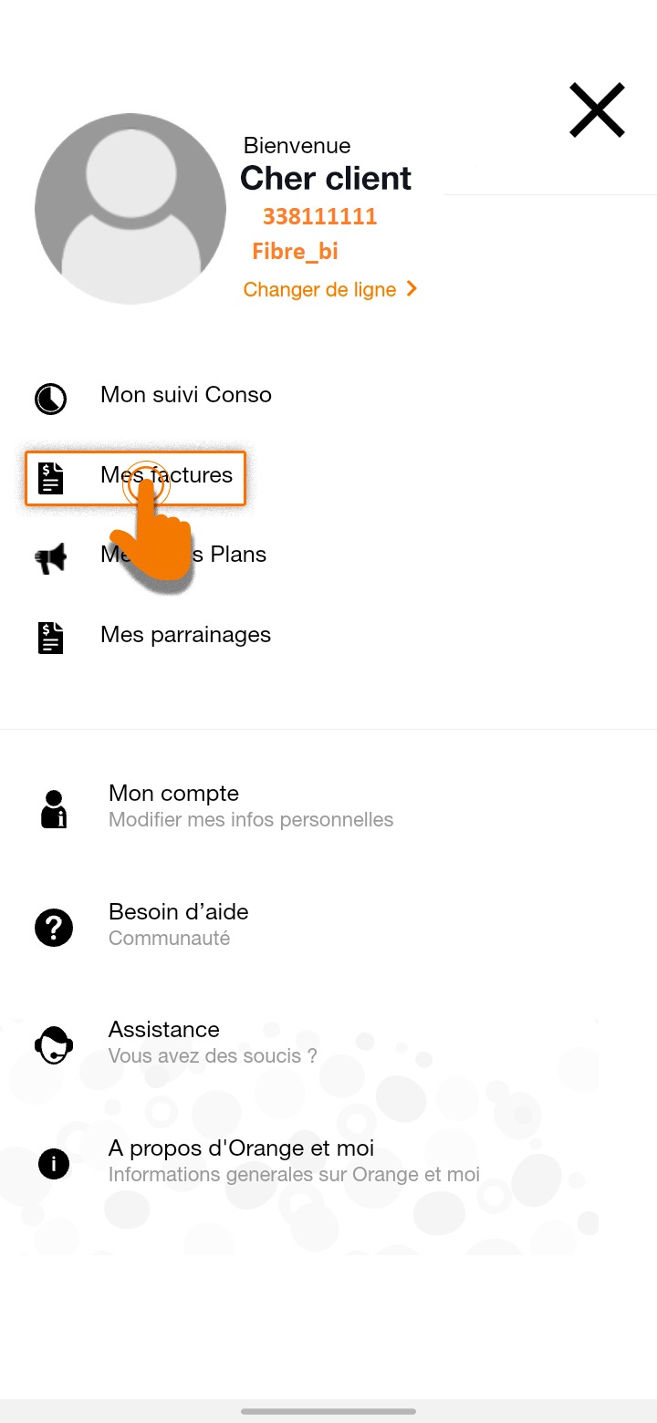
Task: Close the menu with the X button
Action: (x=597, y=110)
